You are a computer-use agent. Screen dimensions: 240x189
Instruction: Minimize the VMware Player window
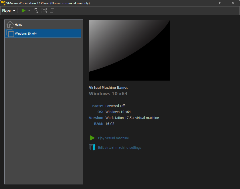(x=208, y=3)
